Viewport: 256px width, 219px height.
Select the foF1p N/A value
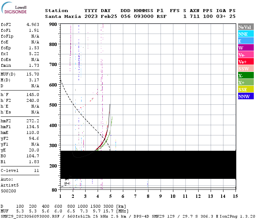35,36
